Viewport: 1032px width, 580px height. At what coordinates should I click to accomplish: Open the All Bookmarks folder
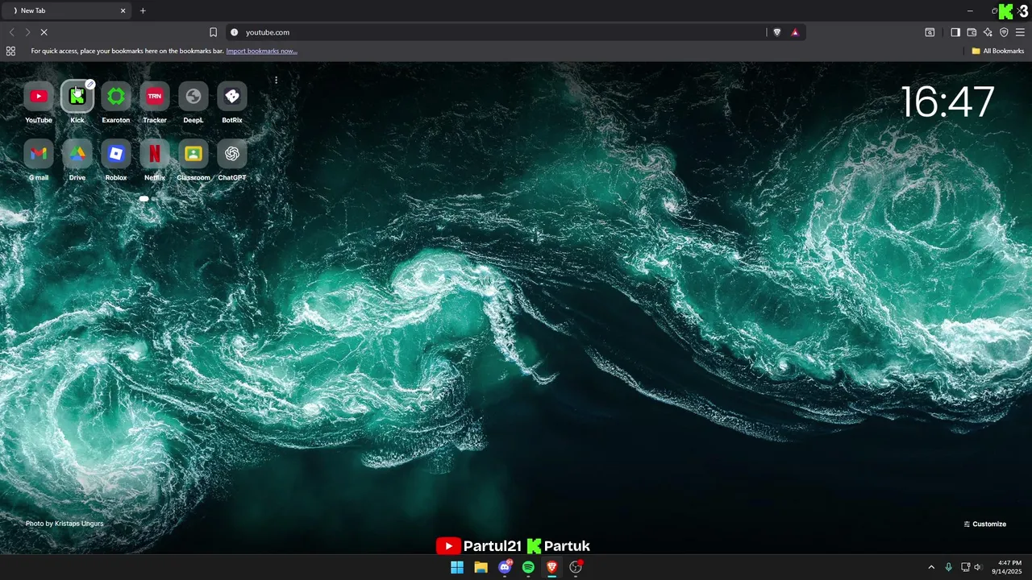[998, 51]
